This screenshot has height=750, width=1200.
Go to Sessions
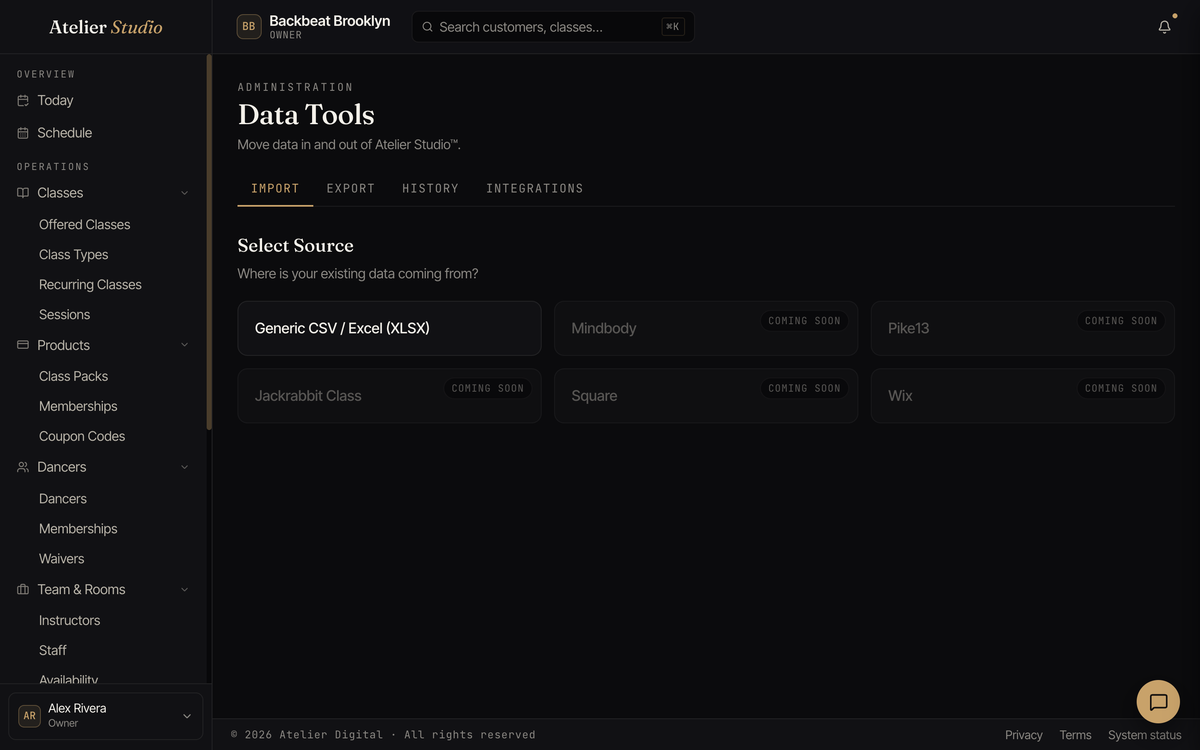[x=65, y=315]
